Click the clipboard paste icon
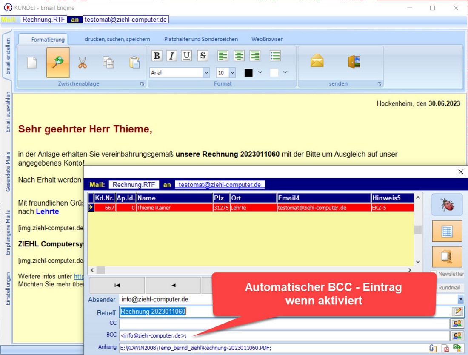 [x=134, y=63]
